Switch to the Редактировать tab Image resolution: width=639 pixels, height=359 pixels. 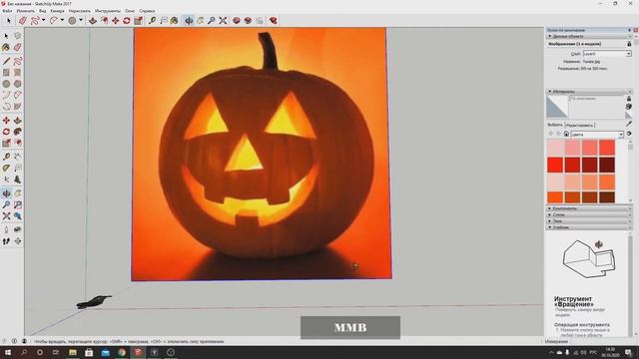tap(579, 125)
